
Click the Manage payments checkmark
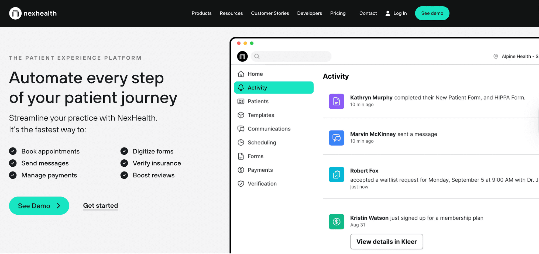[x=13, y=175]
